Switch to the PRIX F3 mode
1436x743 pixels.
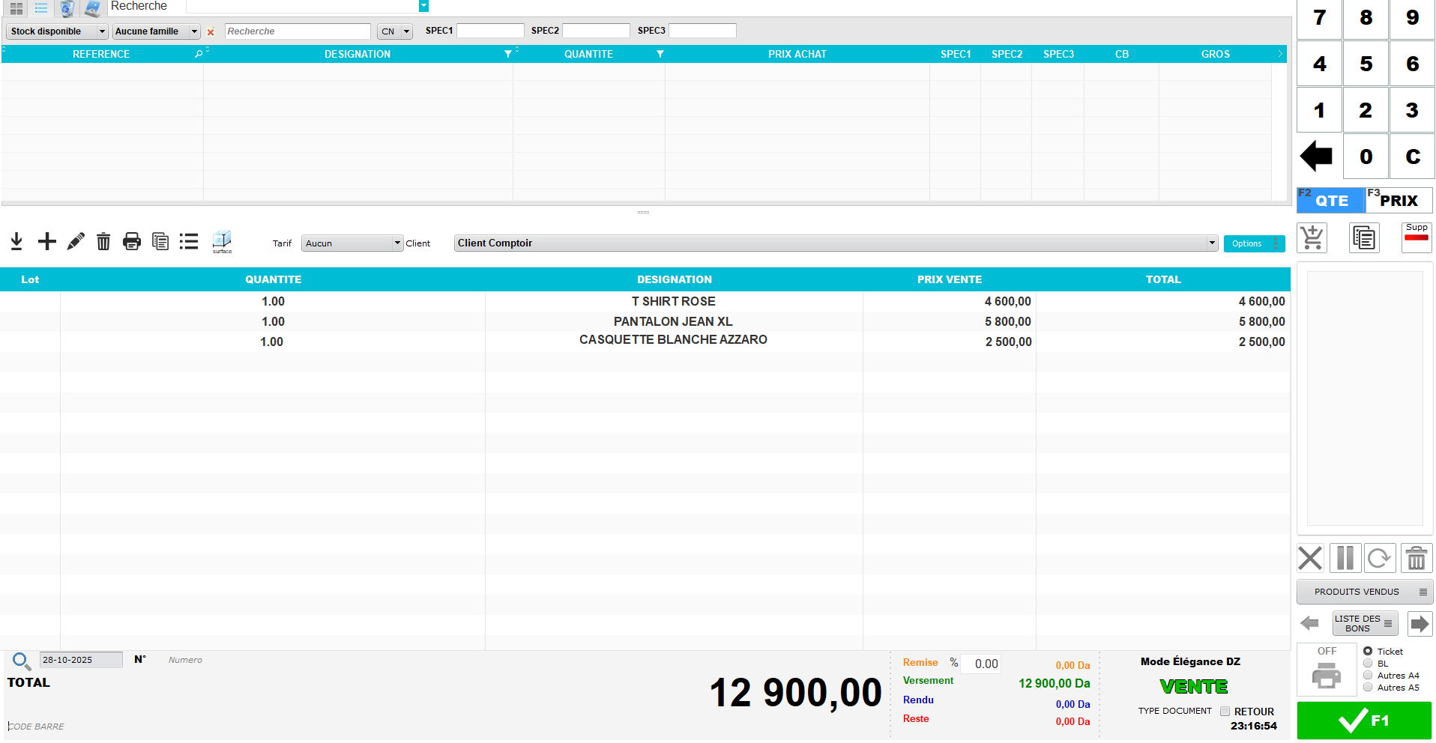[x=1399, y=201]
